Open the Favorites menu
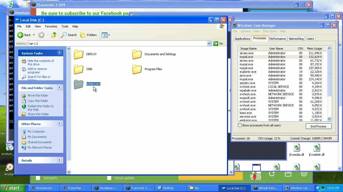The image size is (343, 192). tap(51, 26)
